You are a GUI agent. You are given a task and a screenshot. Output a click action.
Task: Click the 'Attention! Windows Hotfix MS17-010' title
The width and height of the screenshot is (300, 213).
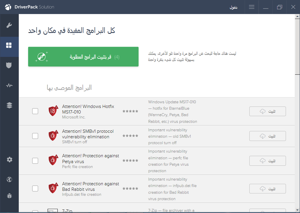click(x=88, y=109)
